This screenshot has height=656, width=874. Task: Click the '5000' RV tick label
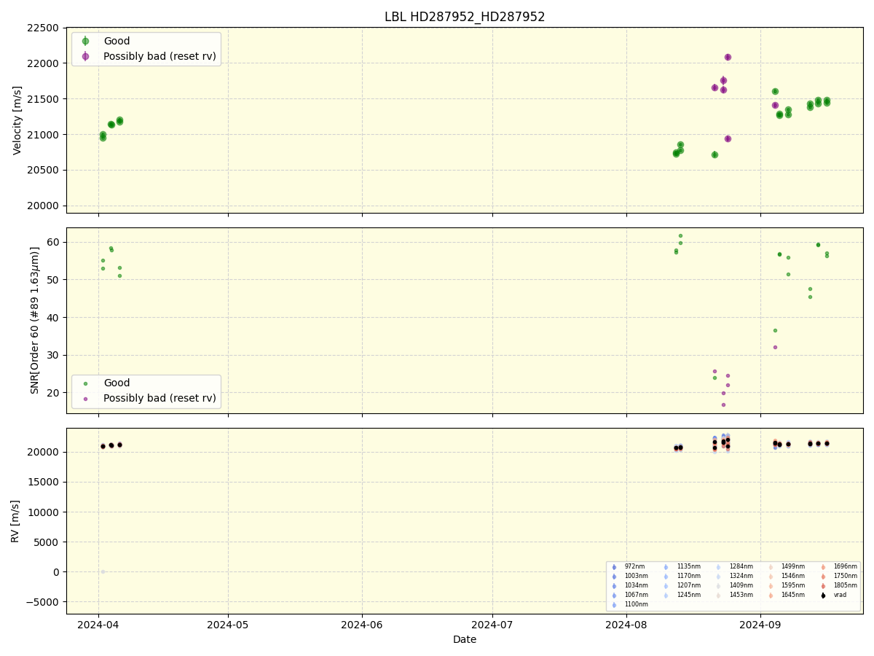pos(46,542)
